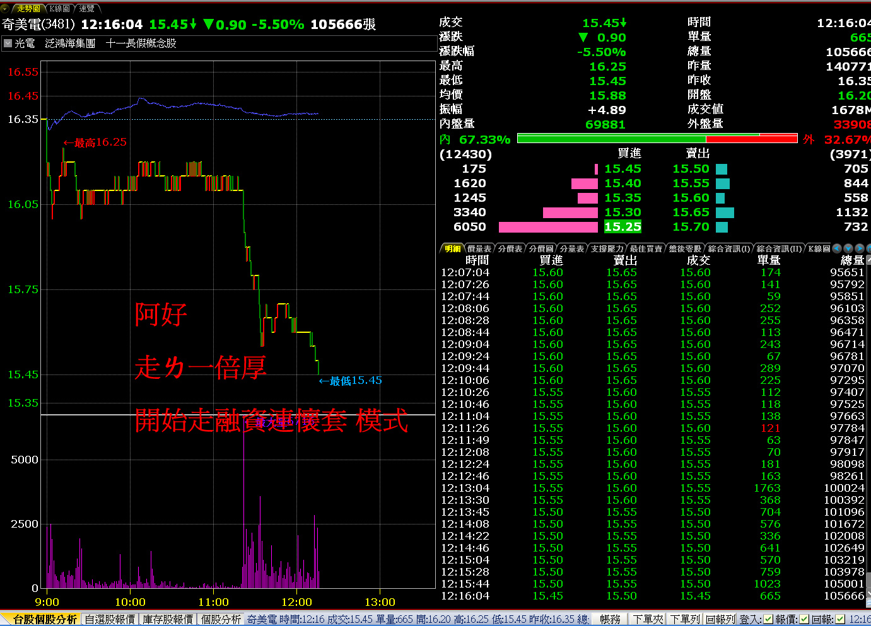Select ask price 15.50 in order book
The width and height of the screenshot is (871, 626).
691,169
